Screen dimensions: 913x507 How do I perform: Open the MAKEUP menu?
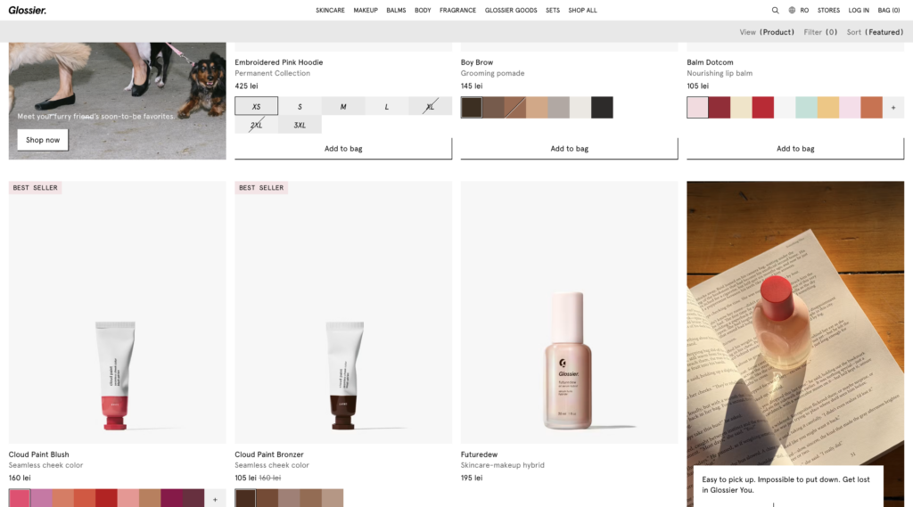pos(366,10)
